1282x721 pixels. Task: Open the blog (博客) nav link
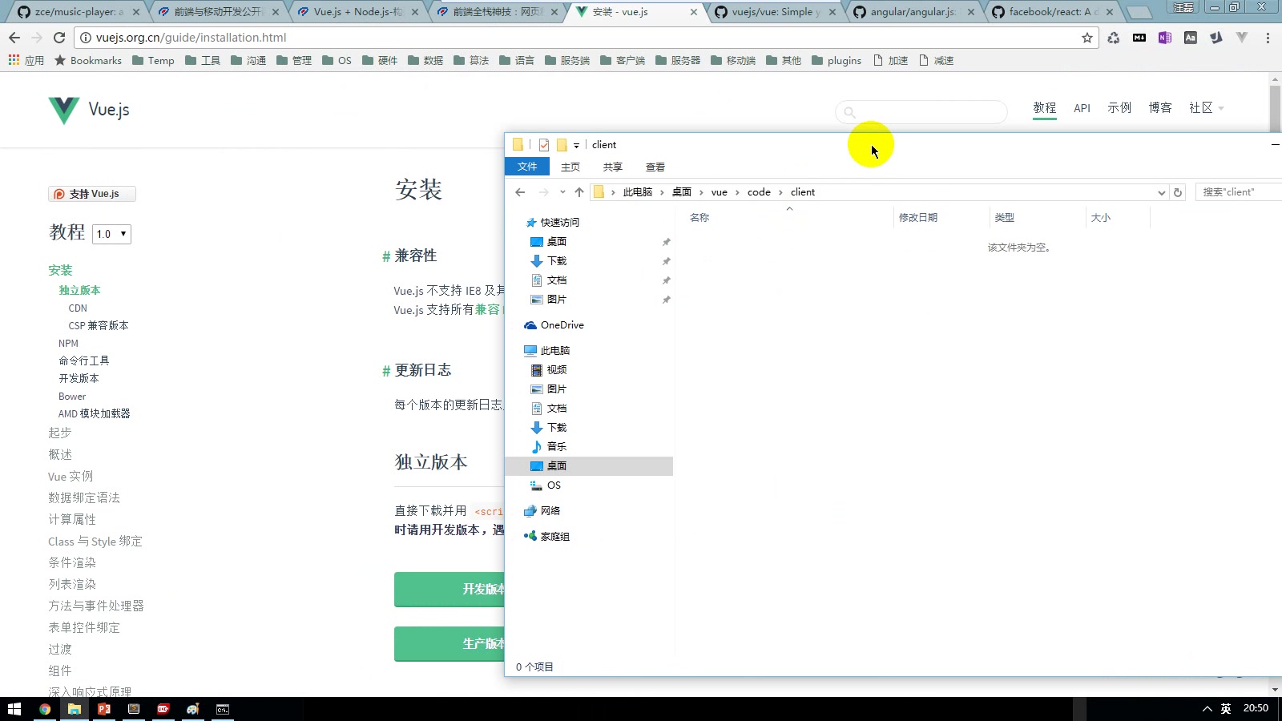pyautogui.click(x=1160, y=108)
